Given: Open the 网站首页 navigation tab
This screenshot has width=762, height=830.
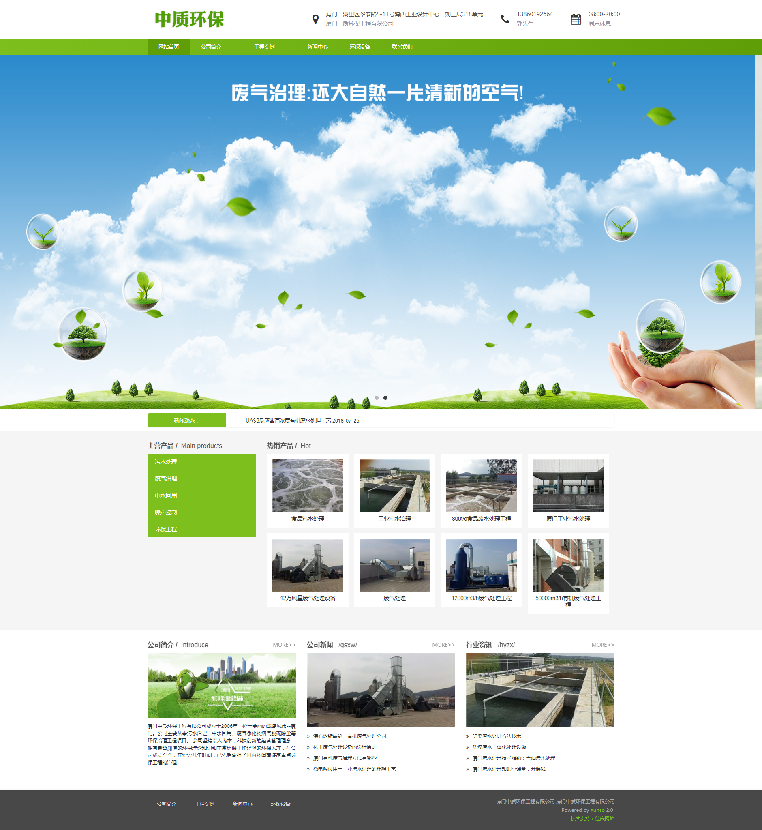Looking at the screenshot, I should tap(168, 47).
